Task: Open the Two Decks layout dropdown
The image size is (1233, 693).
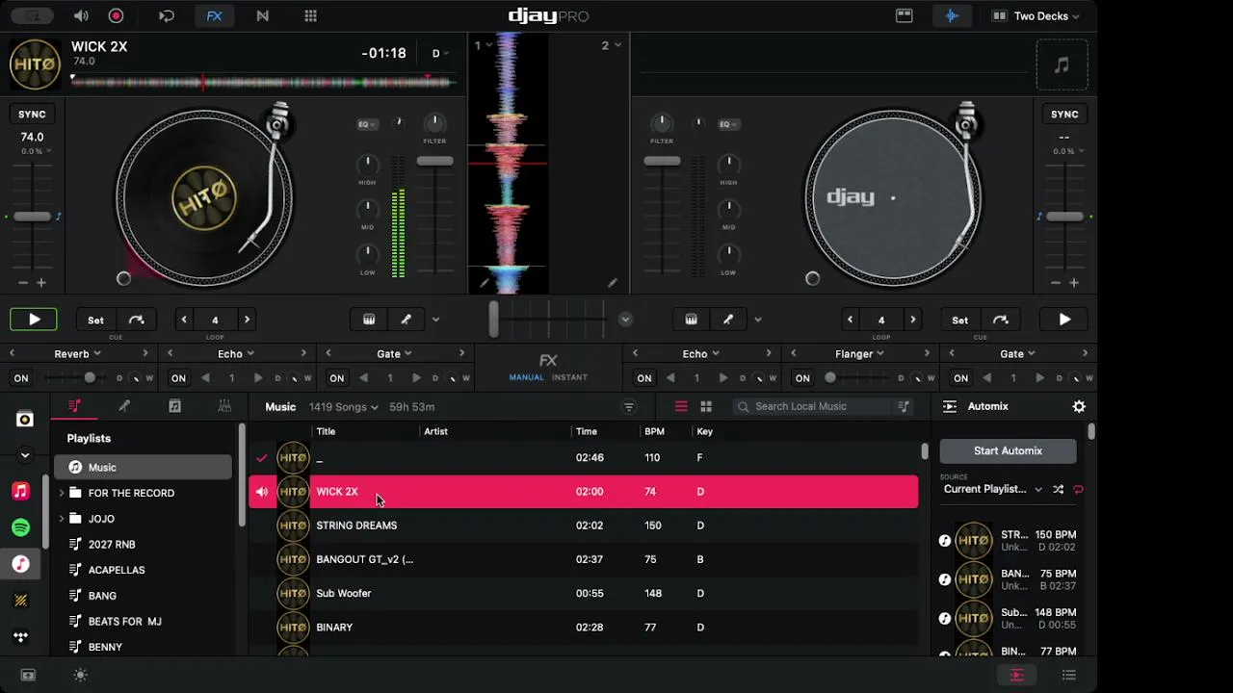Action: pos(1036,15)
